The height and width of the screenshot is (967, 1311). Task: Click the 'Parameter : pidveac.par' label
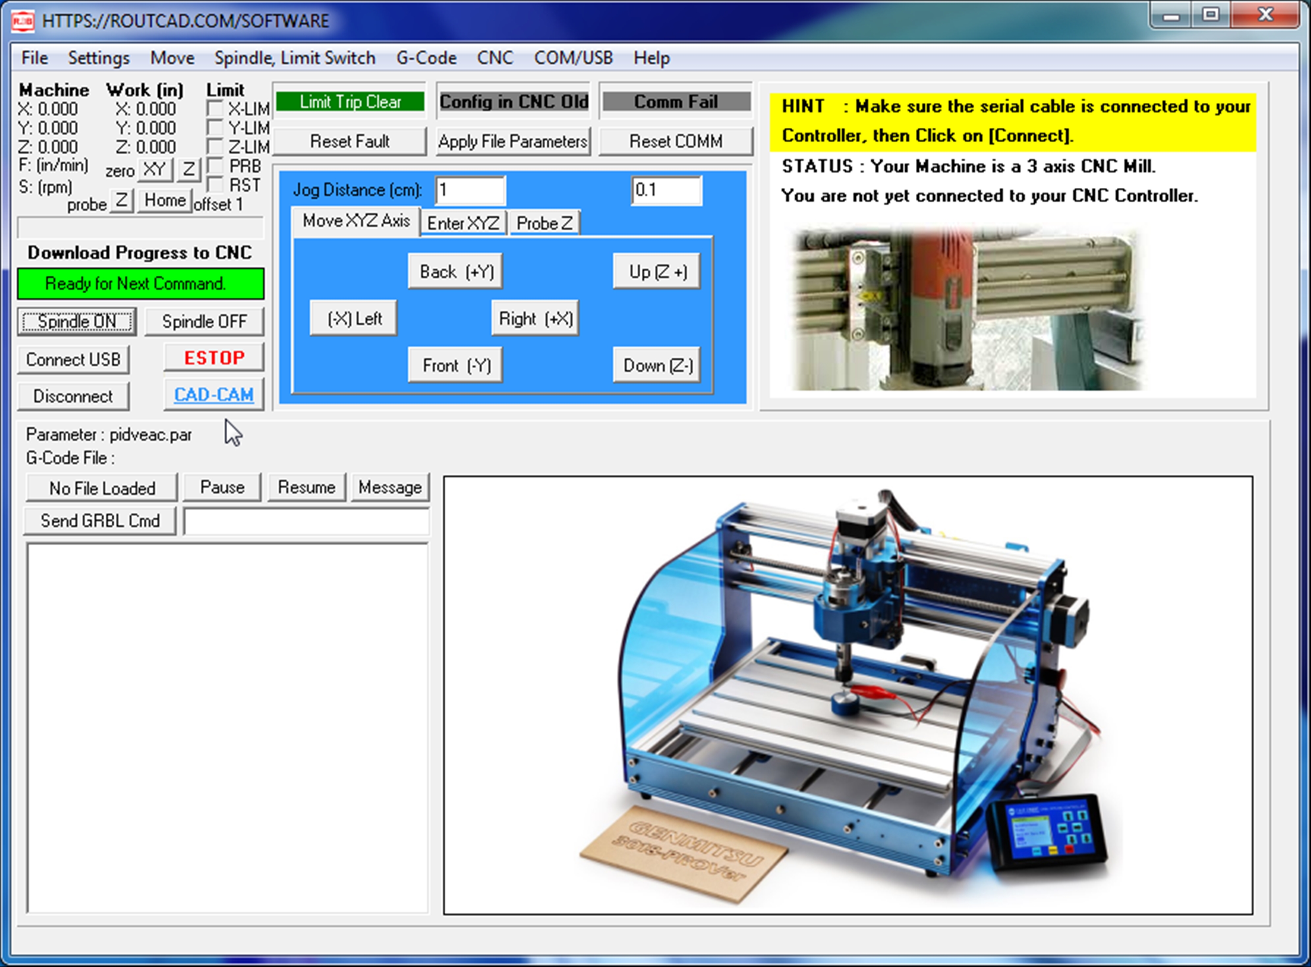click(109, 435)
